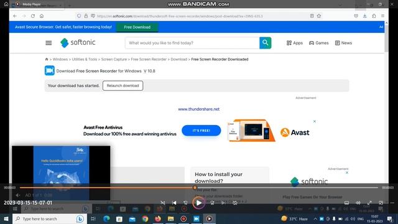
Task: Click the Utilities & Tools breadcrumb link
Action: pos(85,59)
